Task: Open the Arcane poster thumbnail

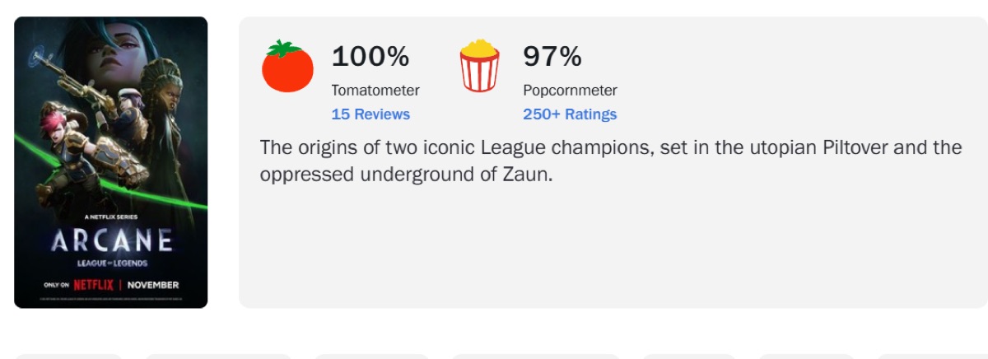Action: tap(111, 162)
